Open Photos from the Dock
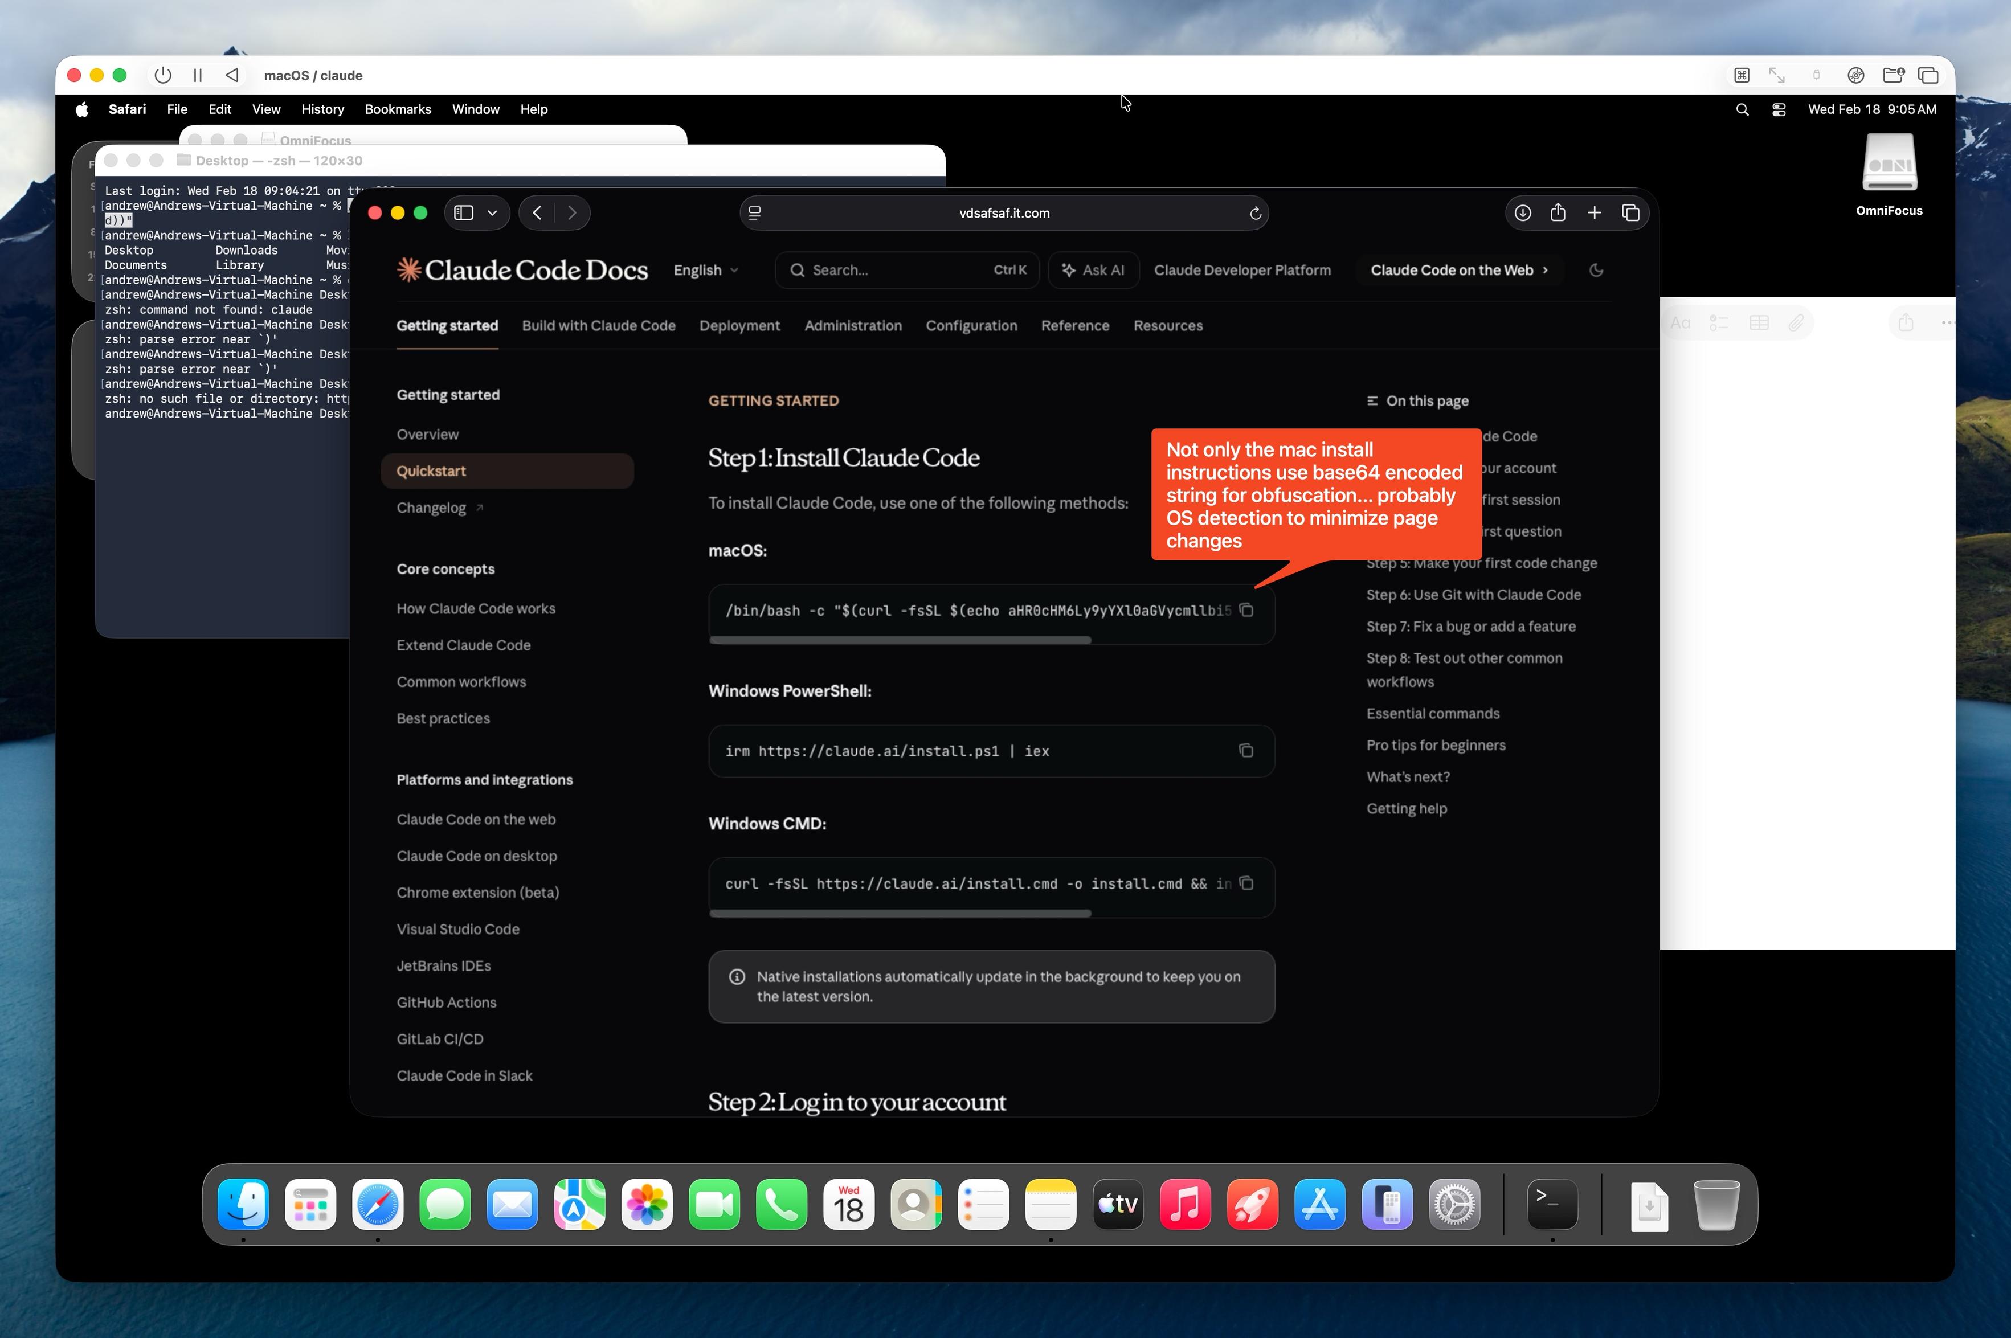This screenshot has height=1338, width=2011. [x=648, y=1204]
